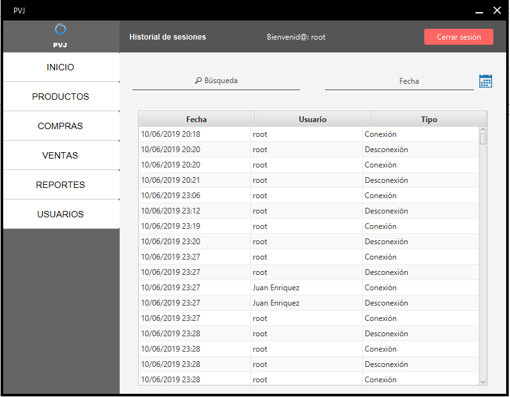This screenshot has height=397, width=510.
Task: Sort table by Fecha column header
Action: pyautogui.click(x=196, y=120)
